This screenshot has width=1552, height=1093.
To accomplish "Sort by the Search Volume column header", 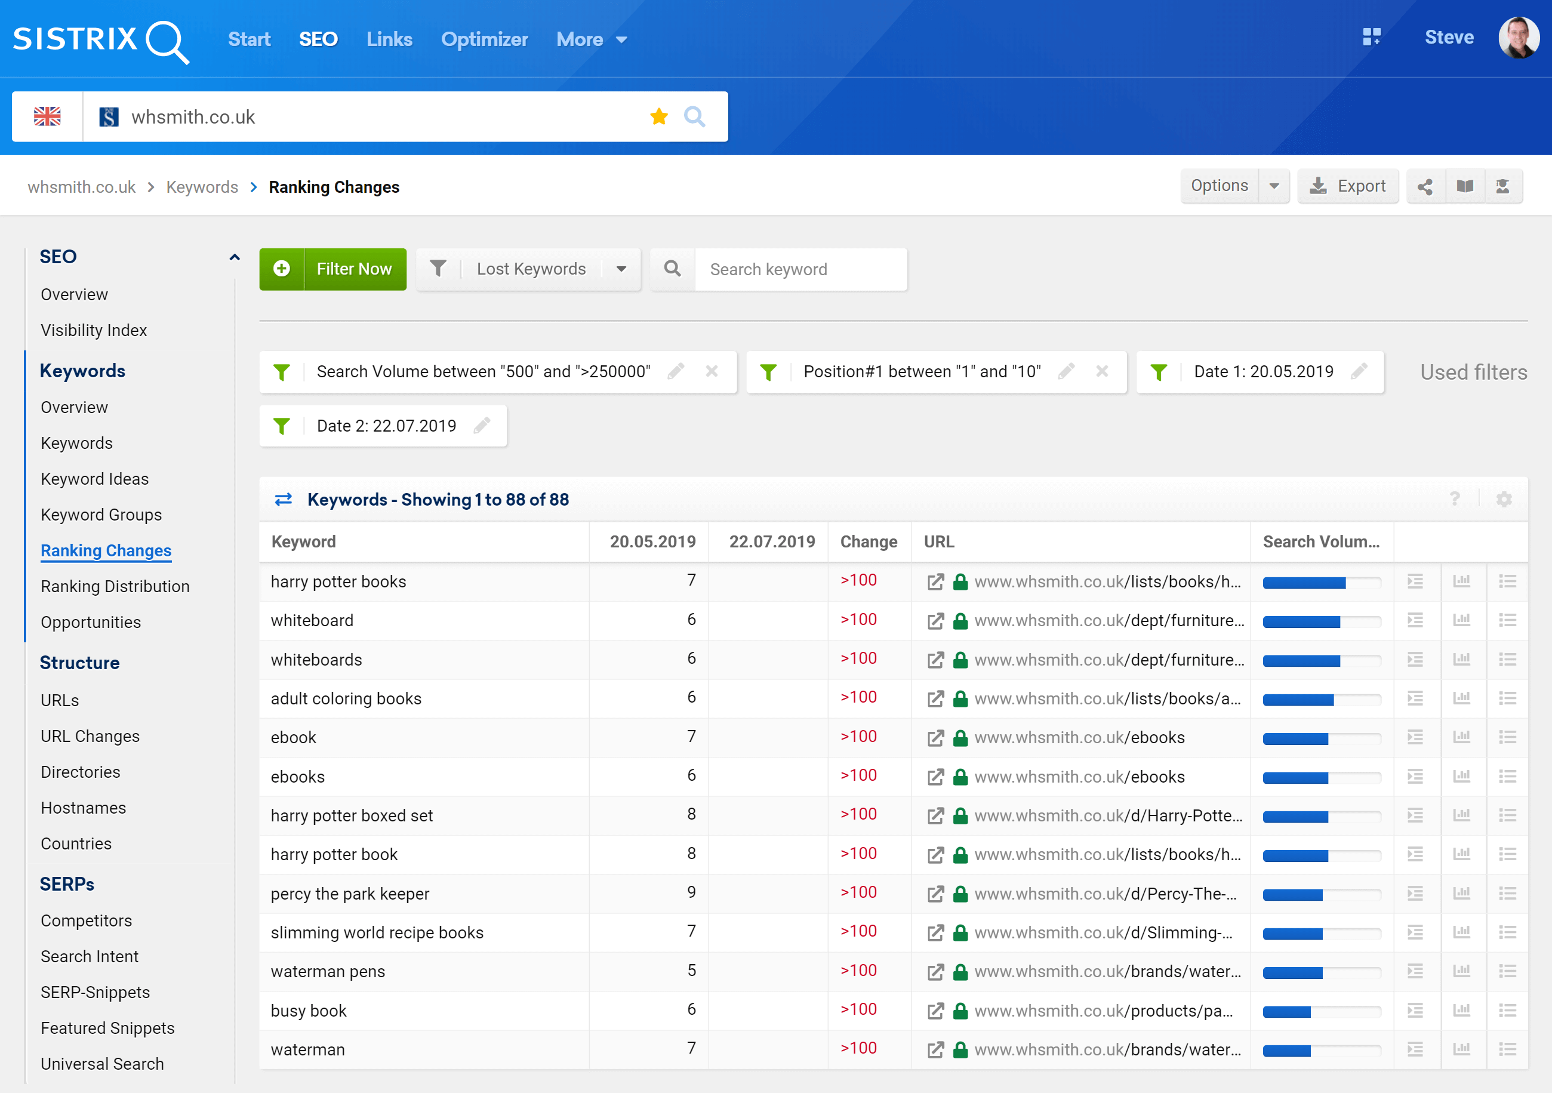I will pyautogui.click(x=1322, y=541).
